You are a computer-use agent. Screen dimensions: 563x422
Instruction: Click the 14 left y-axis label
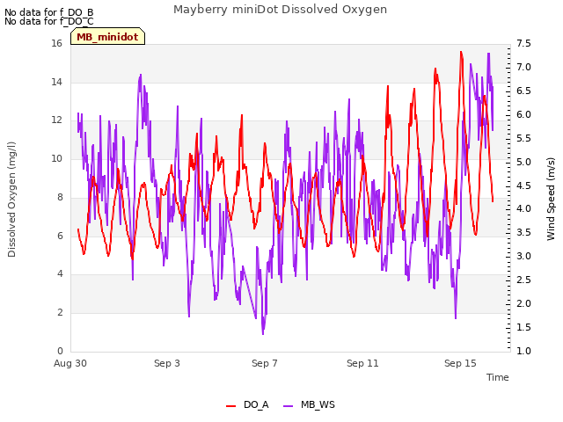pos(56,82)
